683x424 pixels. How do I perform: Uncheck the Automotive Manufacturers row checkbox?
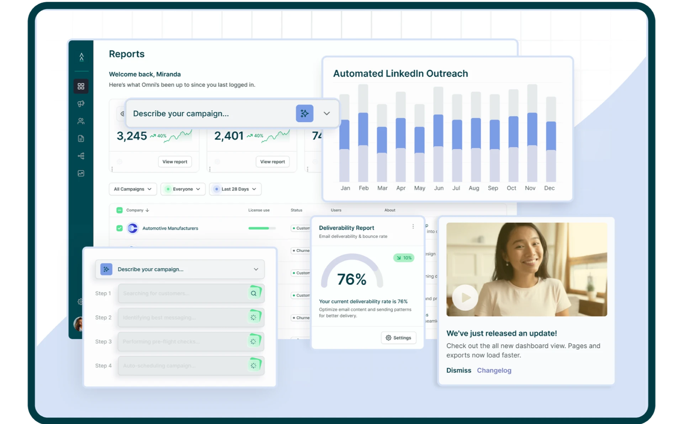(120, 228)
